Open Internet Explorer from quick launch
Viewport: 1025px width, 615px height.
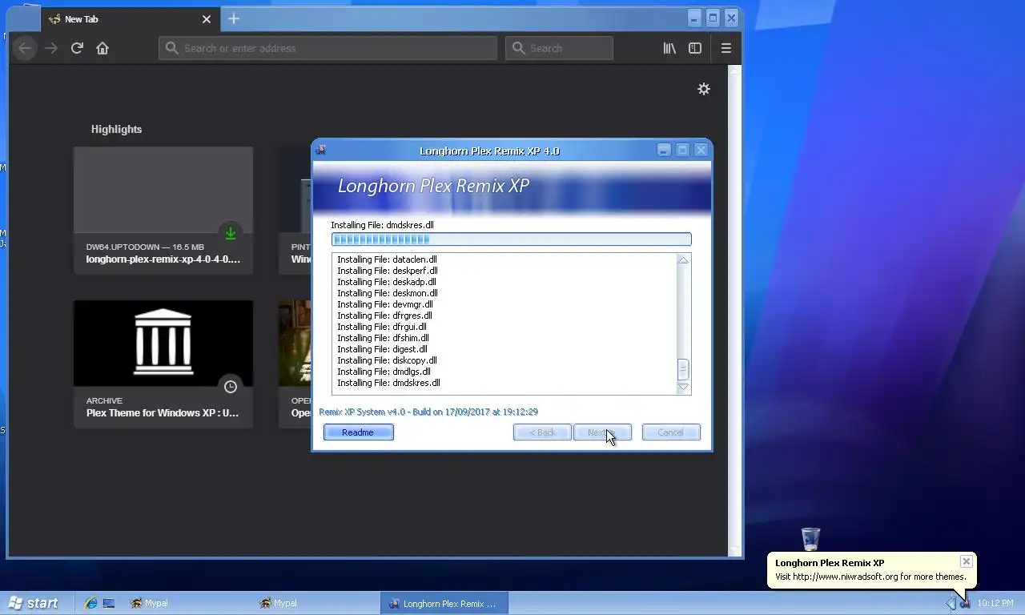coord(90,603)
